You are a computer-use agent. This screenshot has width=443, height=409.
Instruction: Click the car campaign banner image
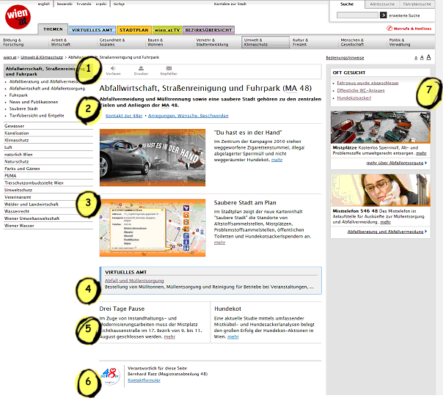[x=153, y=158]
